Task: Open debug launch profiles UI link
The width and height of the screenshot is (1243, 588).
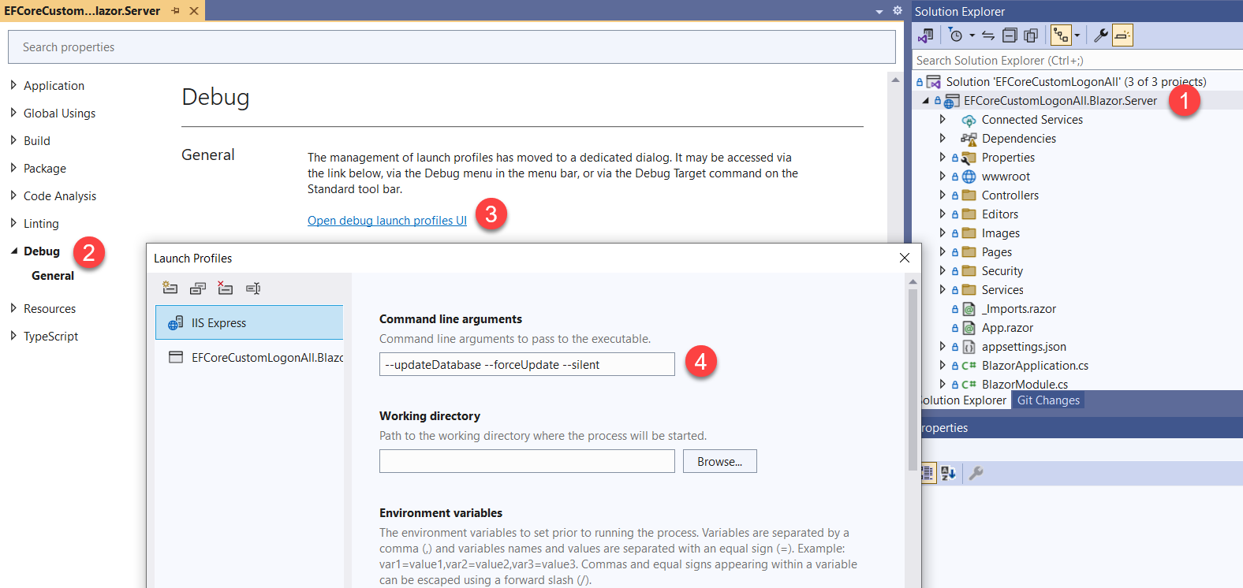Action: [387, 221]
